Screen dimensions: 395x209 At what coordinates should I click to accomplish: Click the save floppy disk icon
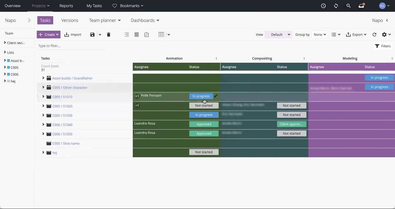click(92, 35)
